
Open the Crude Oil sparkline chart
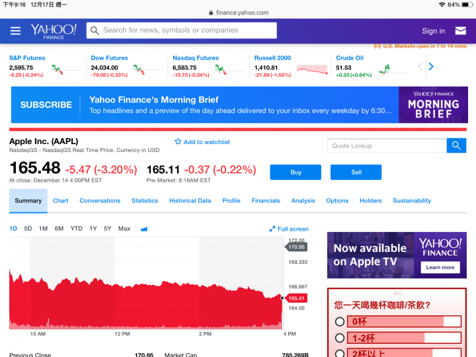[393, 69]
